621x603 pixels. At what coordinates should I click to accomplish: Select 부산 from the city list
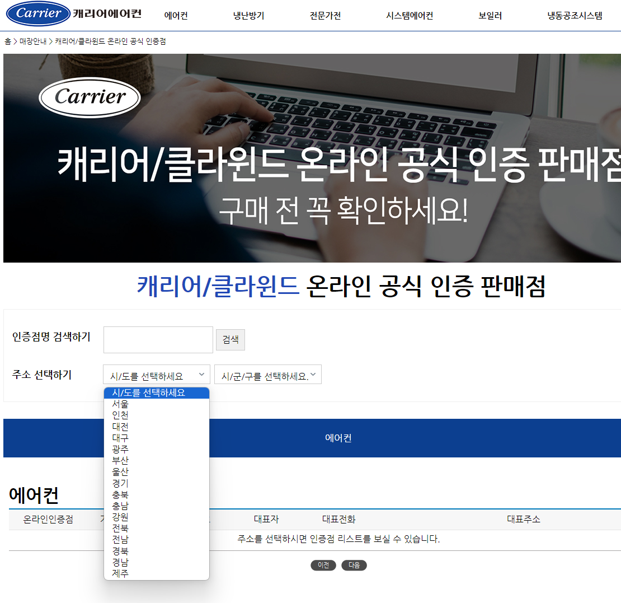(157, 460)
